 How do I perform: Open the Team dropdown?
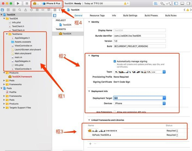pyautogui.click(x=140, y=72)
